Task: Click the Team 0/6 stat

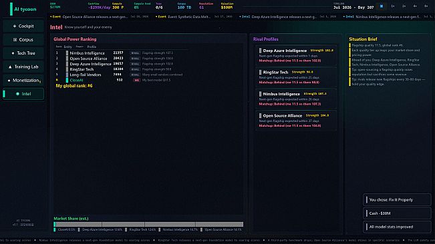Action: 159,6
